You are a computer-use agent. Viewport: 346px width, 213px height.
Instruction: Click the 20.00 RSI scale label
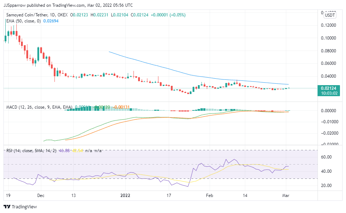pyautogui.click(x=326, y=186)
